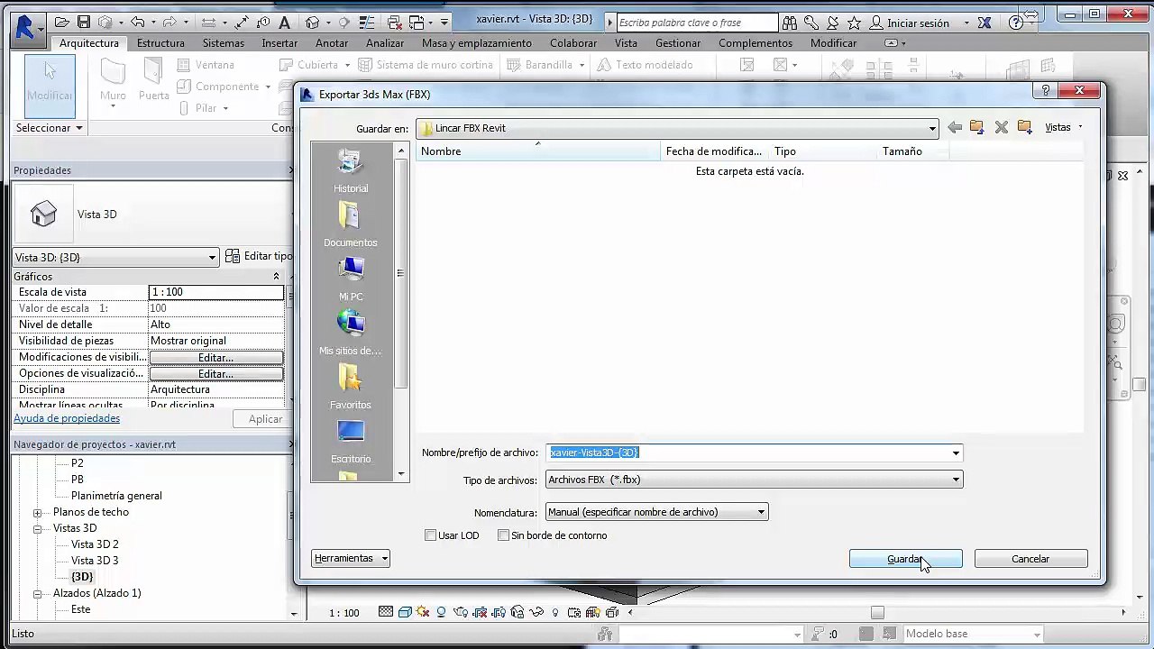Viewport: 1154px width, 649px height.
Task: Collapse the Vistas 3D tree node
Action: (x=38, y=529)
